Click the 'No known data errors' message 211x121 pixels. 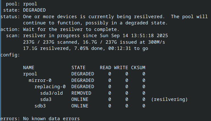pyautogui.click(x=51, y=118)
